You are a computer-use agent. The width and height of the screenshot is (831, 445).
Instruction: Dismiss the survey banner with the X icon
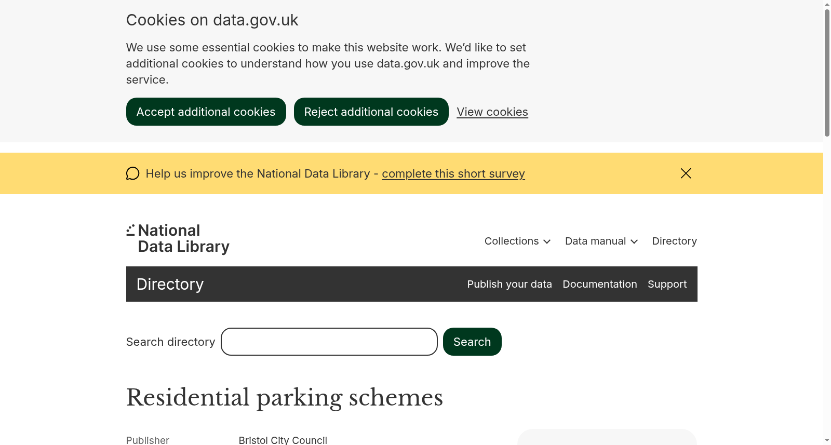[686, 173]
